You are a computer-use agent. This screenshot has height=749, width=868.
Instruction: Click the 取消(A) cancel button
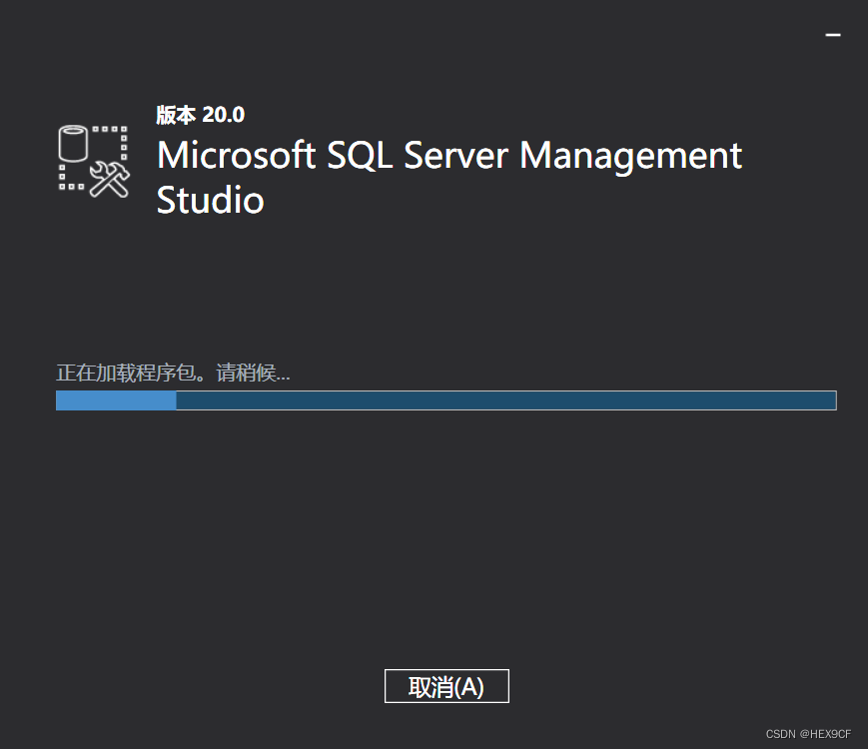(446, 686)
